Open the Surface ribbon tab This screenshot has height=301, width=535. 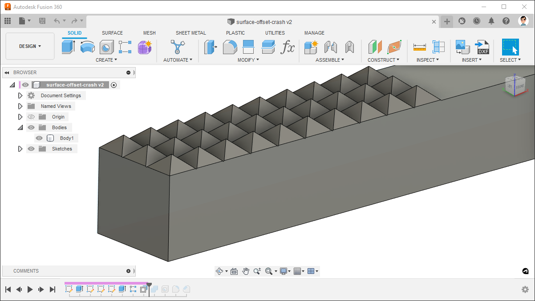click(x=112, y=33)
